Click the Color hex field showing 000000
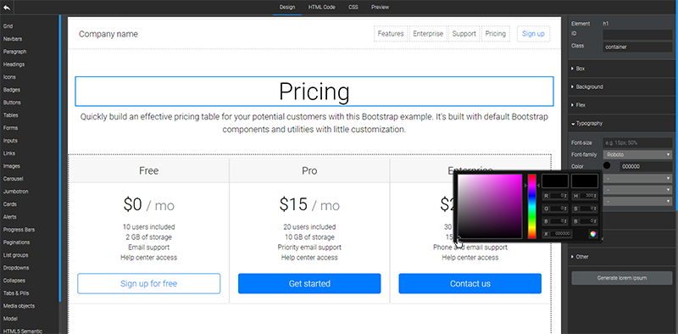 pos(646,166)
